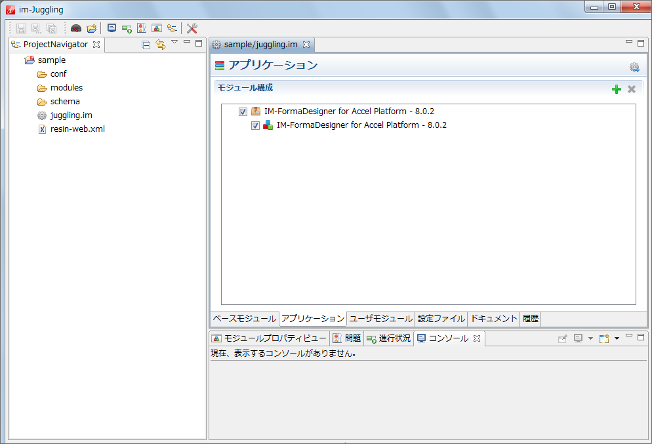Click the problems view toolbar icon
The height and width of the screenshot is (444, 652).
(x=142, y=28)
